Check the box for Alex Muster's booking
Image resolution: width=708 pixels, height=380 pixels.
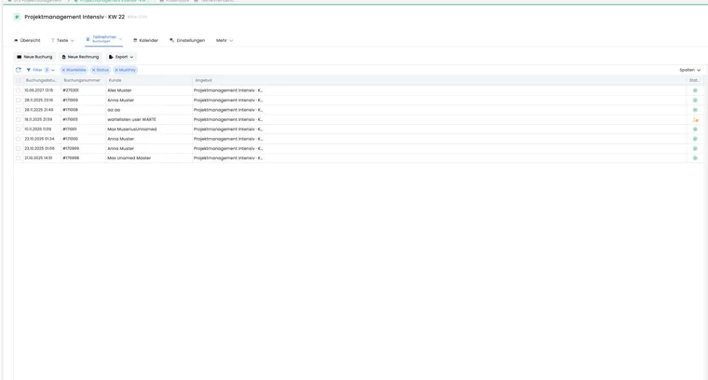[18, 90]
